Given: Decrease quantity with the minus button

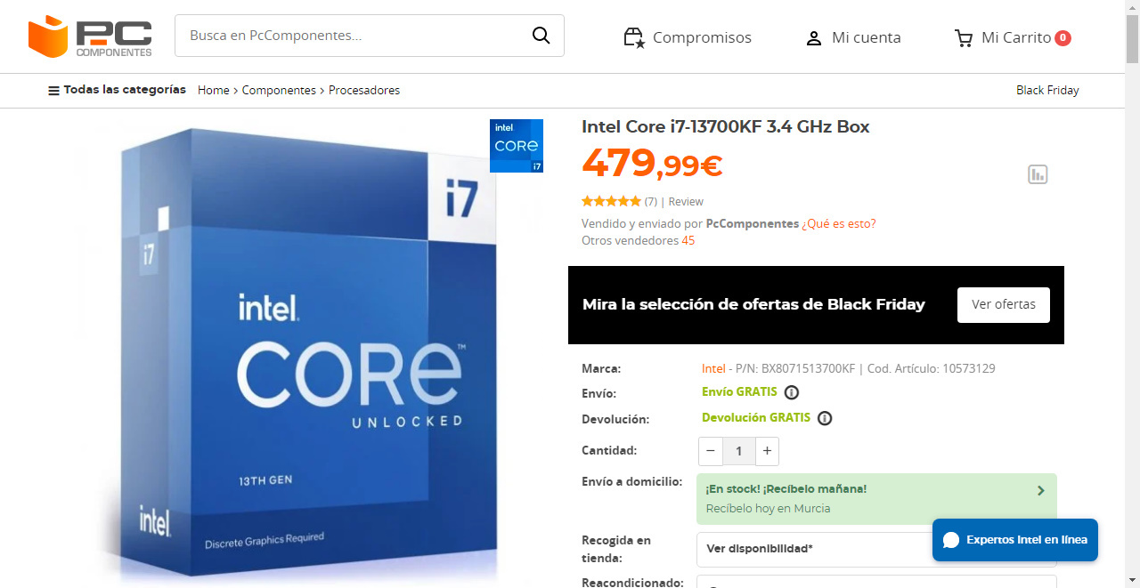Looking at the screenshot, I should click(x=711, y=451).
